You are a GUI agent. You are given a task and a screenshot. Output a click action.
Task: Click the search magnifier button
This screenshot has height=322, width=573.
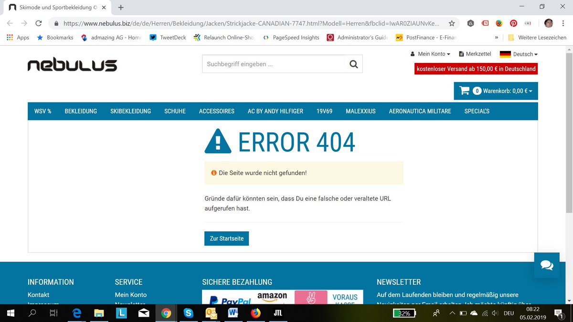point(353,64)
